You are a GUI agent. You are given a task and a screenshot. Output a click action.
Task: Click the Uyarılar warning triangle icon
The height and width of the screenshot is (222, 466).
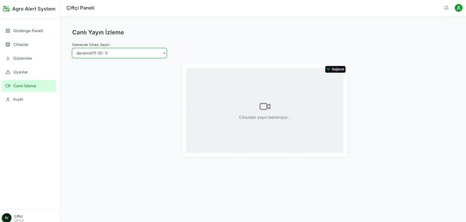[8, 72]
